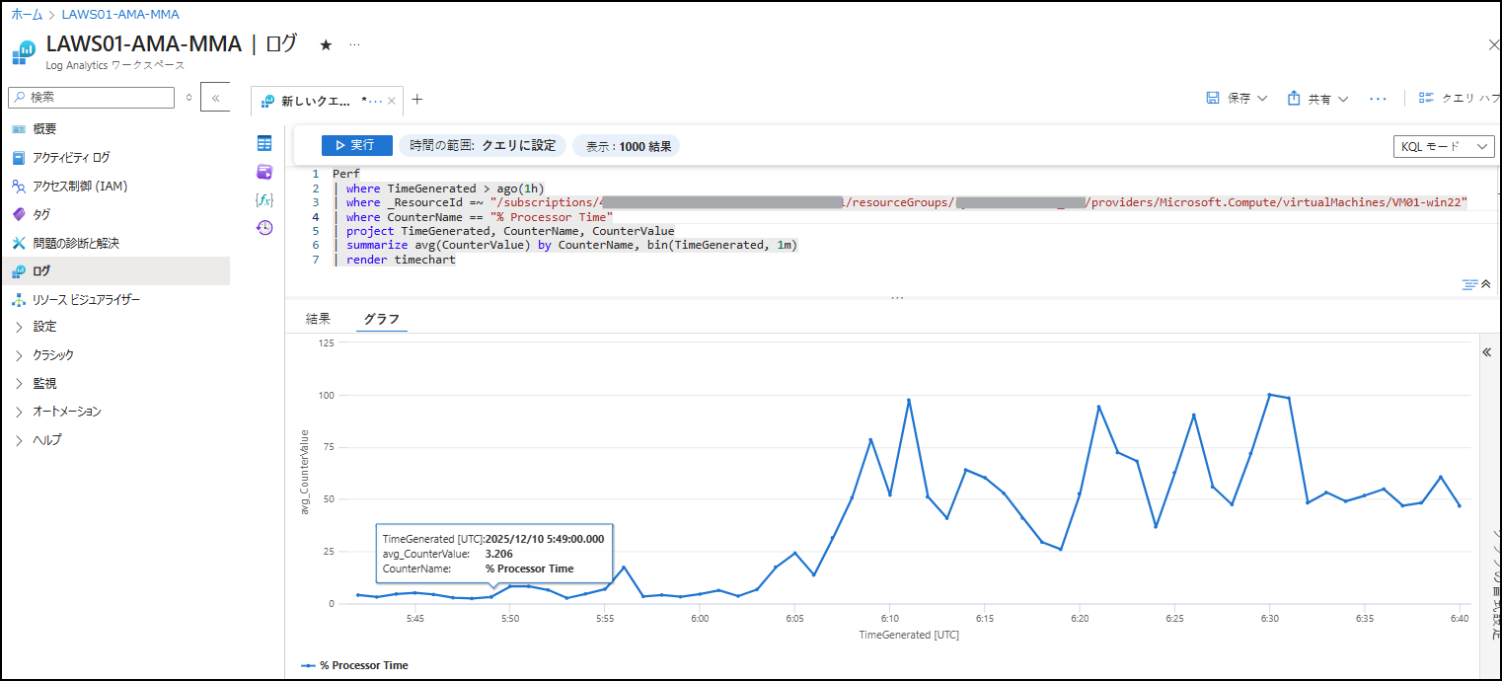Open the tables icon in the side rail

(264, 144)
